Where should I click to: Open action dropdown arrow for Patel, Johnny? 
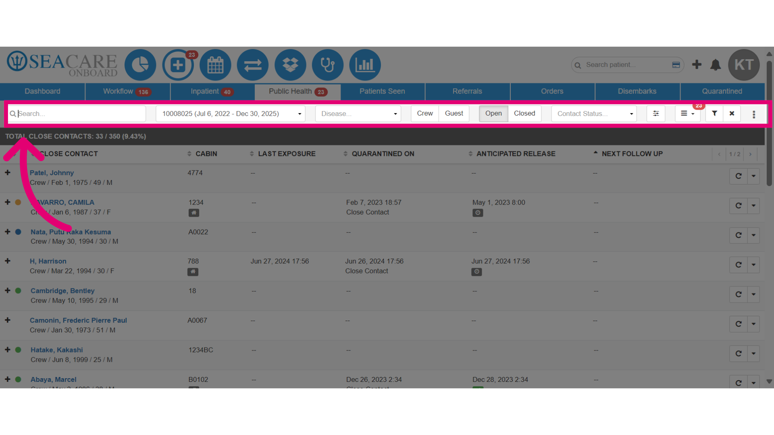pyautogui.click(x=753, y=176)
